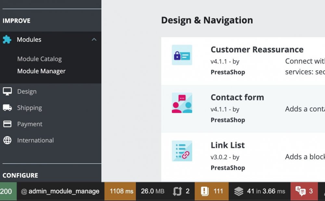Click the 200 status code in debug bar
The image size is (325, 201).
pos(5,191)
